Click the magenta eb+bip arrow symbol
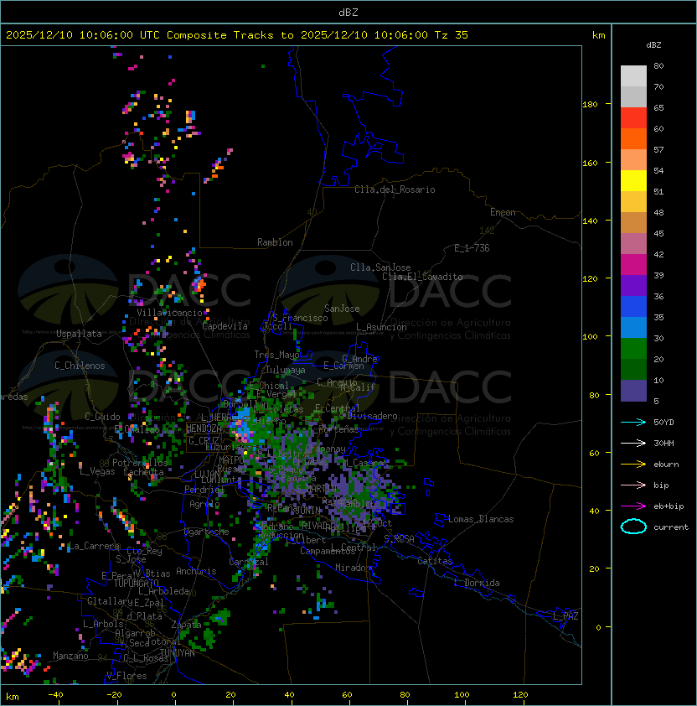This screenshot has width=697, height=706. 633,506
